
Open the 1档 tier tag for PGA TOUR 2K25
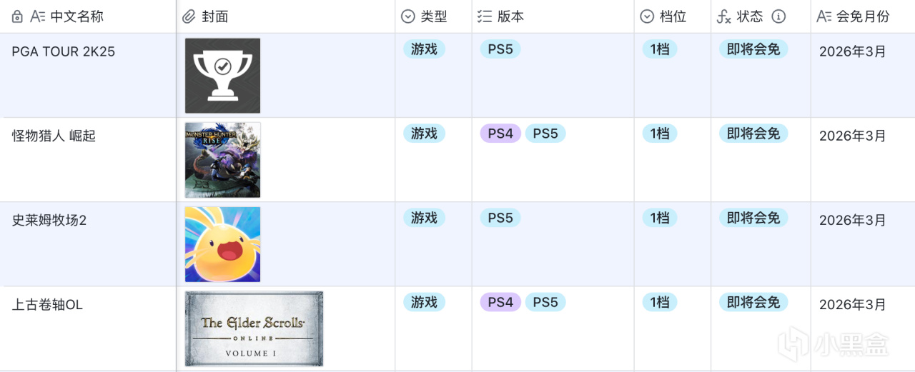659,49
